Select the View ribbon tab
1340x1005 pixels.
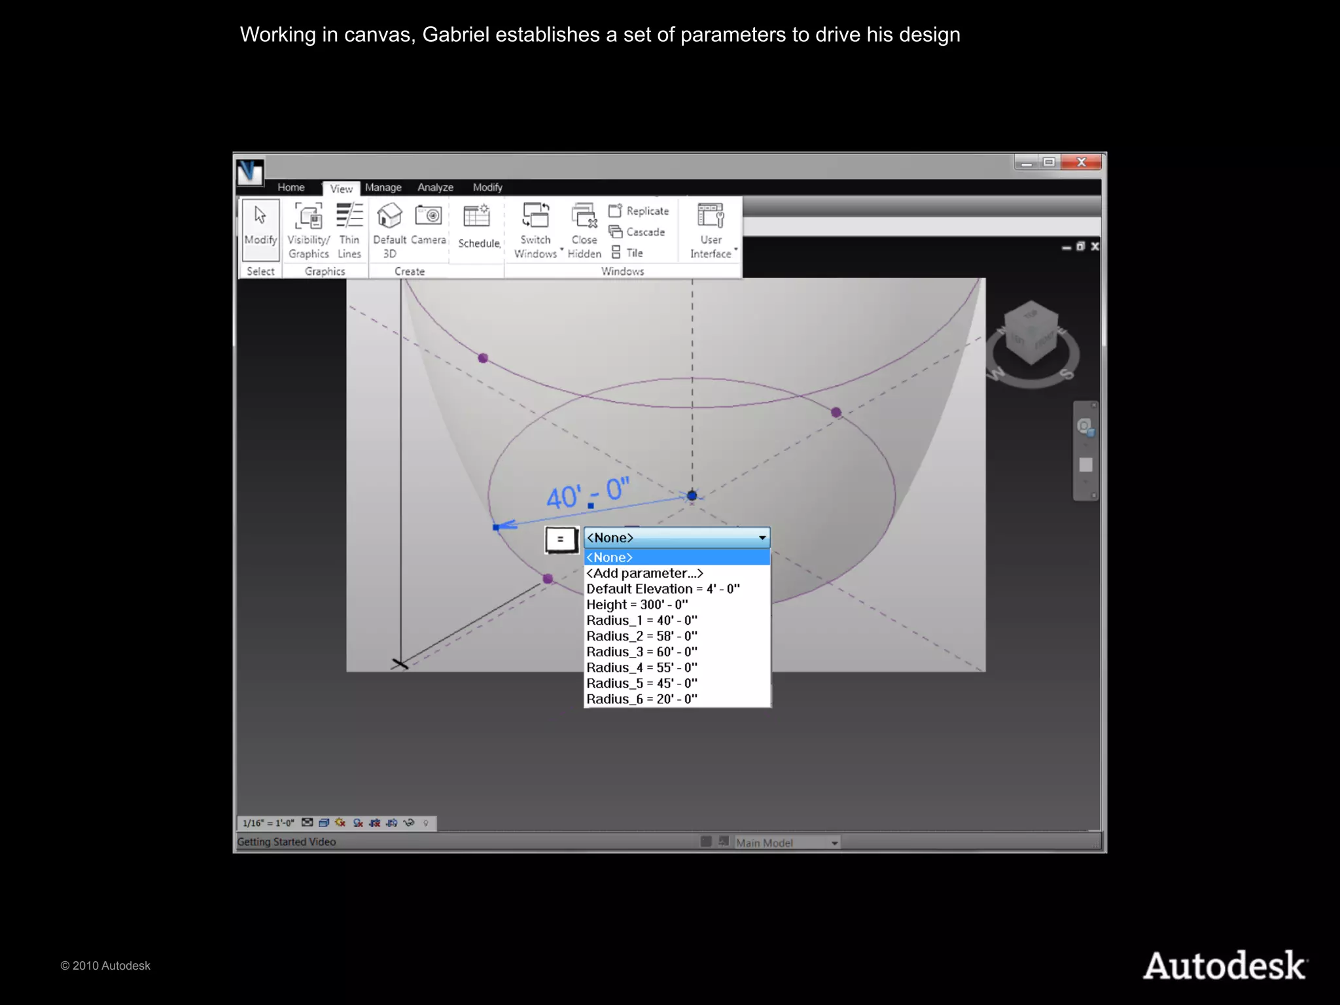[341, 188]
